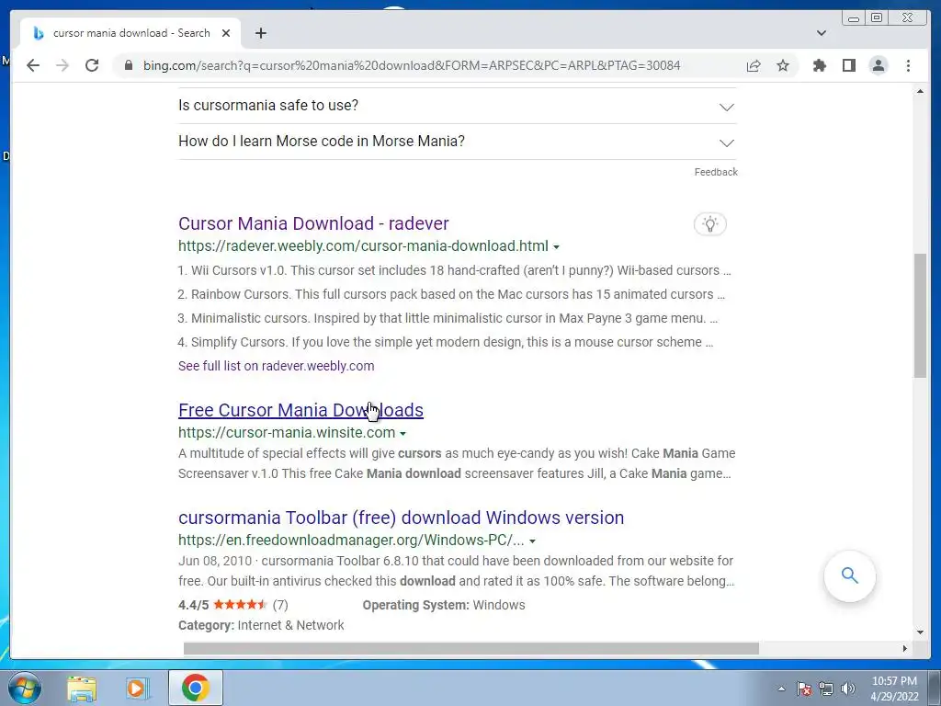The height and width of the screenshot is (706, 941).
Task: Open a new tab with the plus button
Action: [260, 33]
